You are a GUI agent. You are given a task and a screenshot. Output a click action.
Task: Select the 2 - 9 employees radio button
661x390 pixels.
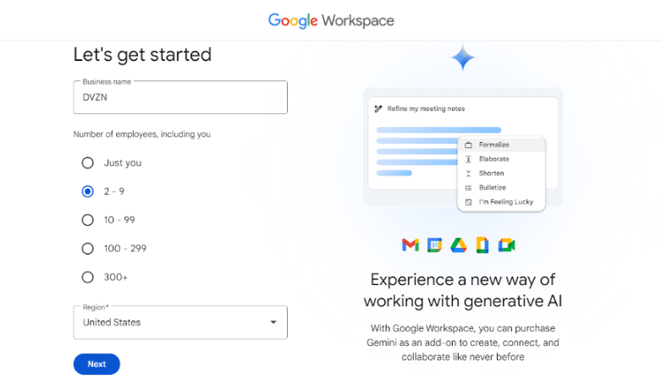[x=88, y=192]
